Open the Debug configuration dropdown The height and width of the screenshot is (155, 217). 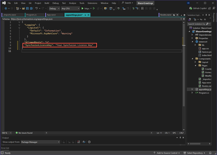(x=54, y=8)
